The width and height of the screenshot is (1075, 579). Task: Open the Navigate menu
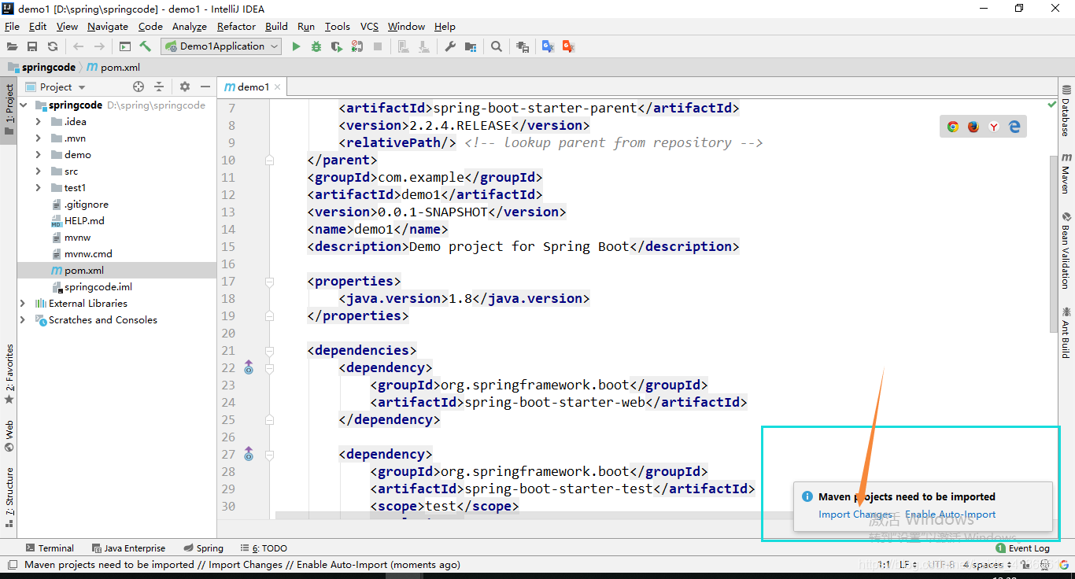pos(108,26)
